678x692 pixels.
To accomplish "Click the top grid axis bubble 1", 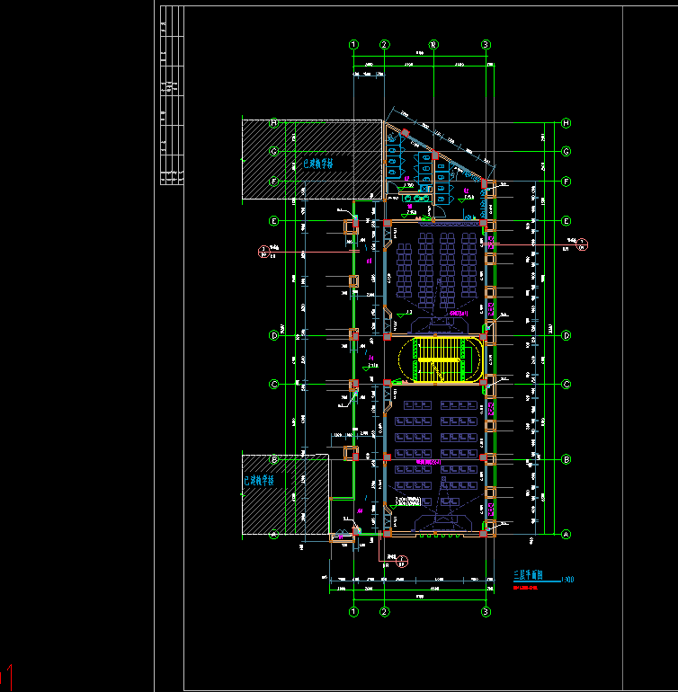I will click(353, 44).
